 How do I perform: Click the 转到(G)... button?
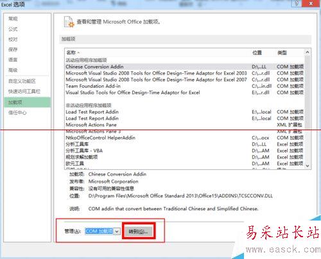point(139,231)
